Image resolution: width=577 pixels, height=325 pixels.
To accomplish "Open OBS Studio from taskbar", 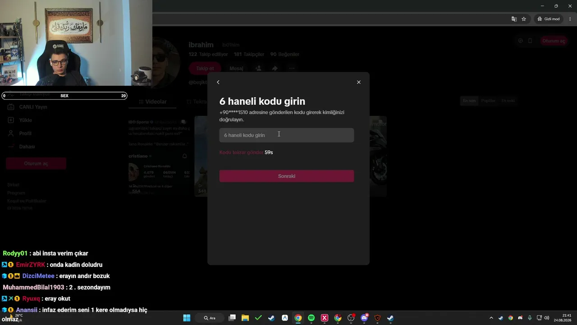I will pyautogui.click(x=351, y=318).
